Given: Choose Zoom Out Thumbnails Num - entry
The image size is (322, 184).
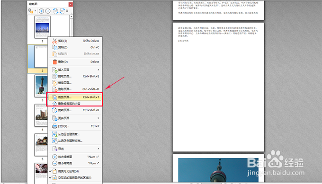Looking at the screenshot, I should pos(75,163).
